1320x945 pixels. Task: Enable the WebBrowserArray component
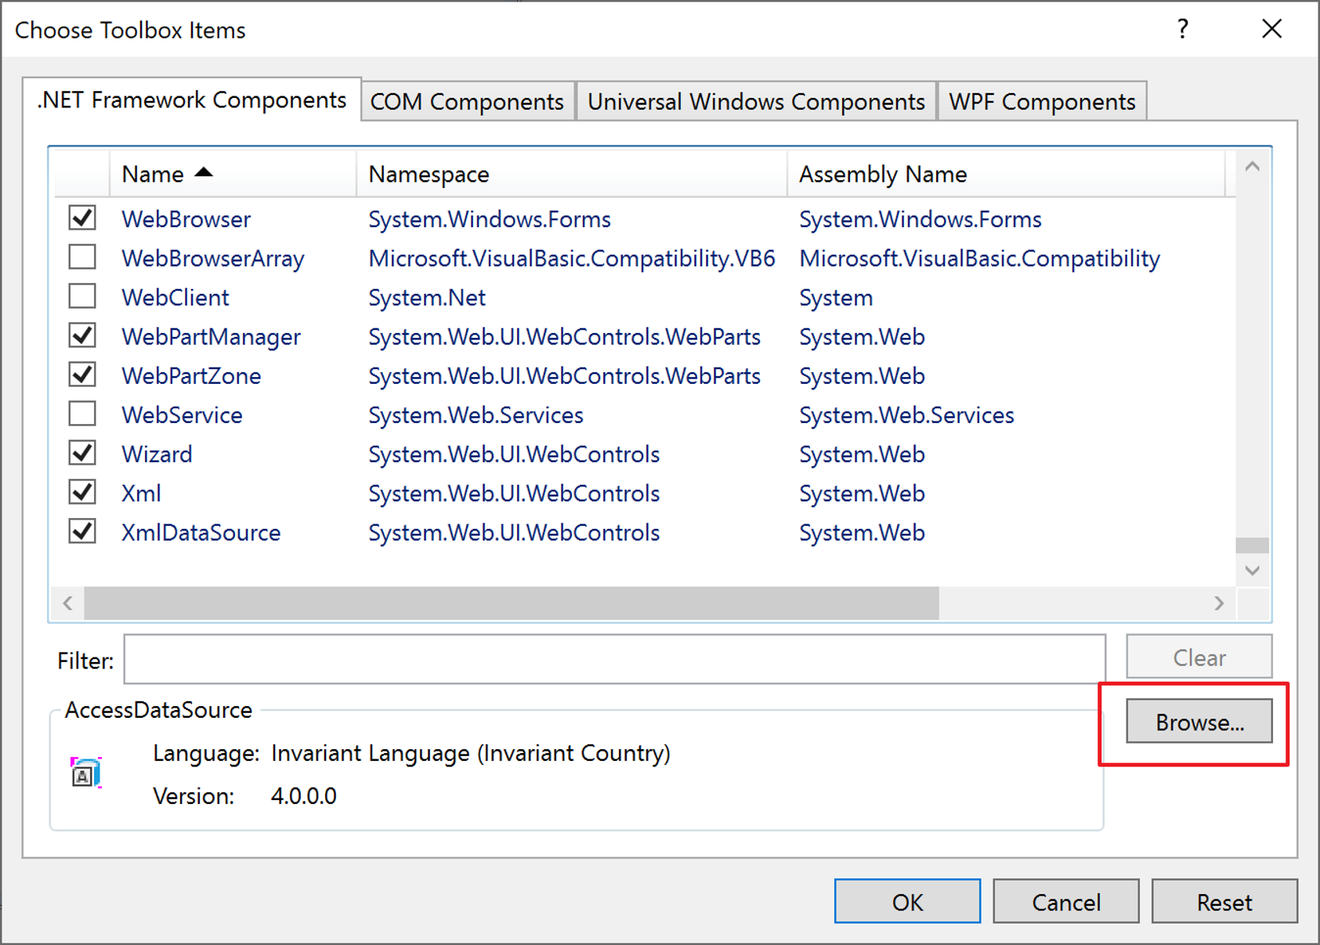tap(81, 257)
